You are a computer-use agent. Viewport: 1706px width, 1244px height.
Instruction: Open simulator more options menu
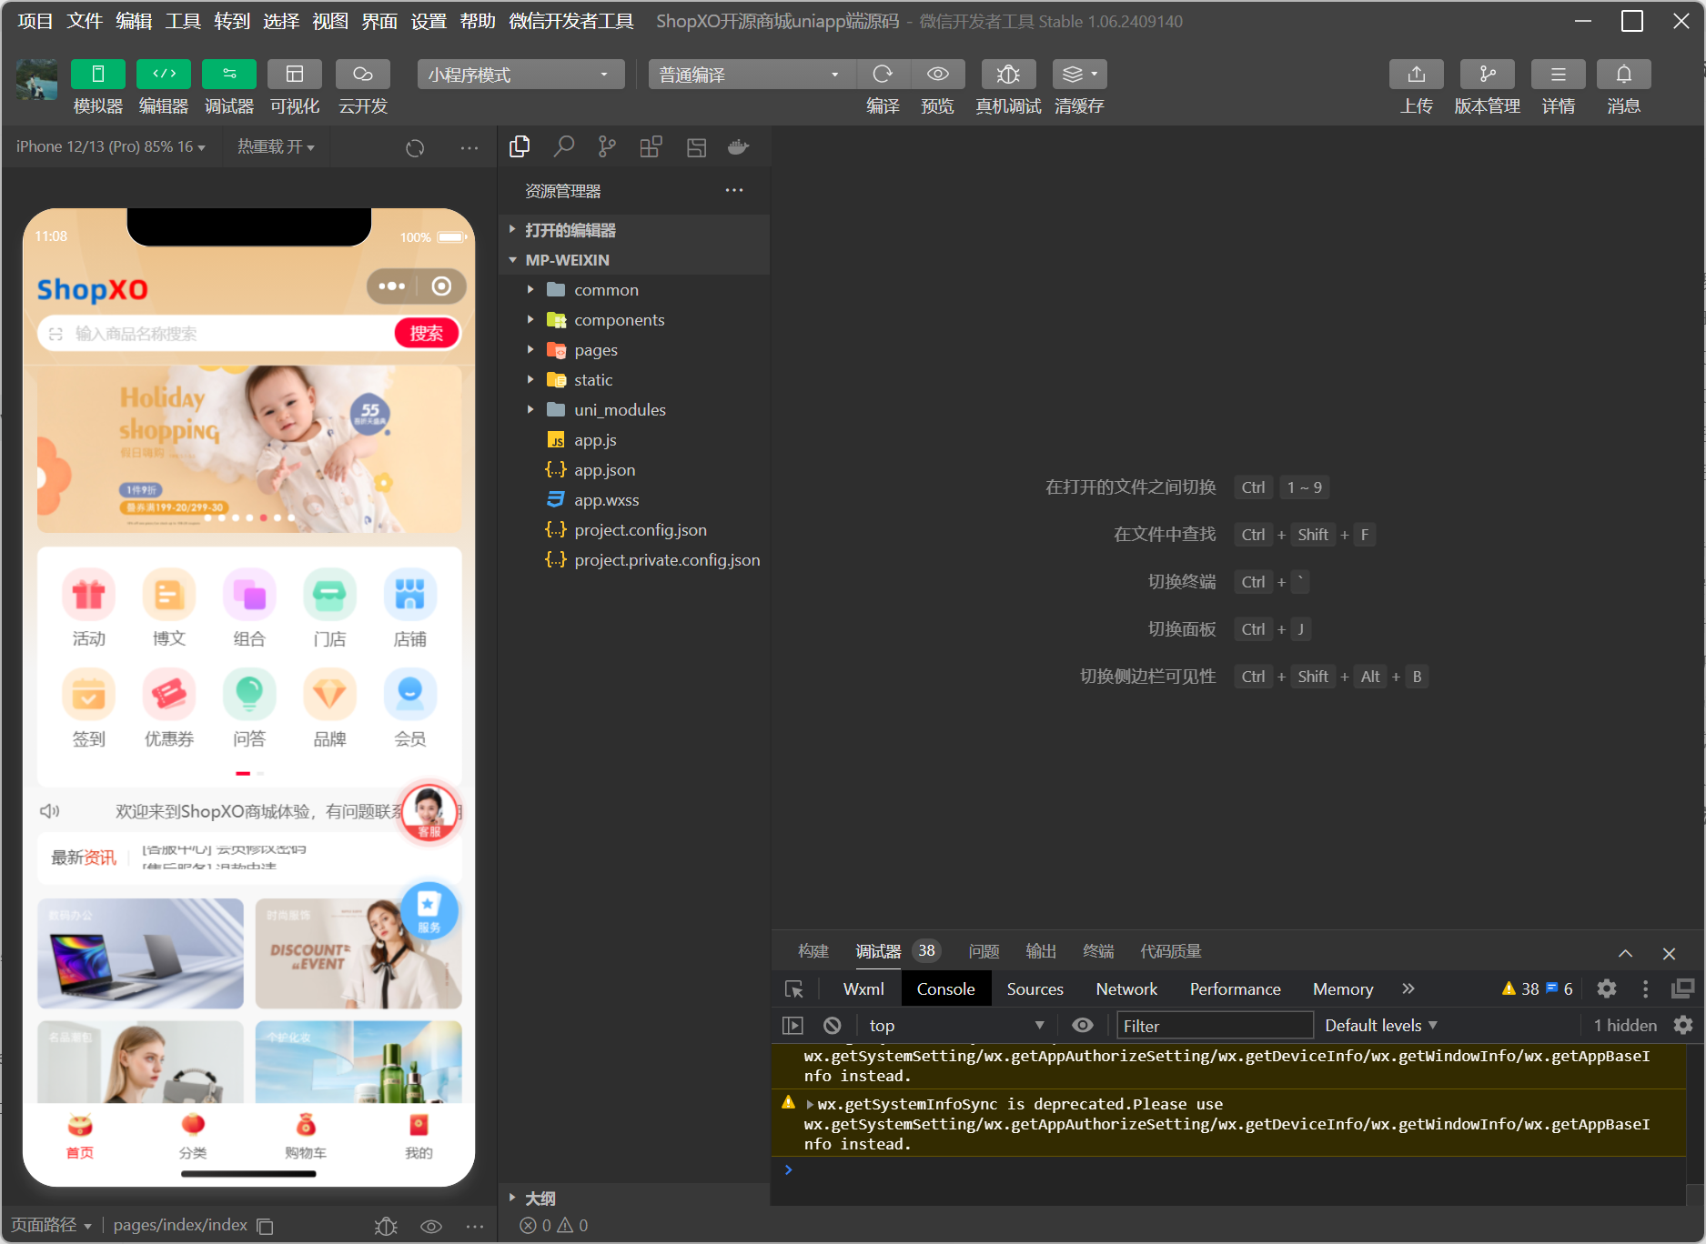(469, 147)
